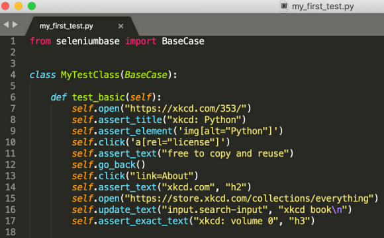Click 'update_text' method on line 16
This screenshot has width=384, height=238.
(x=128, y=210)
